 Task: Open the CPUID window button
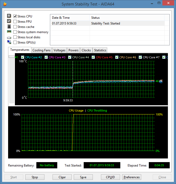click(x=110, y=177)
